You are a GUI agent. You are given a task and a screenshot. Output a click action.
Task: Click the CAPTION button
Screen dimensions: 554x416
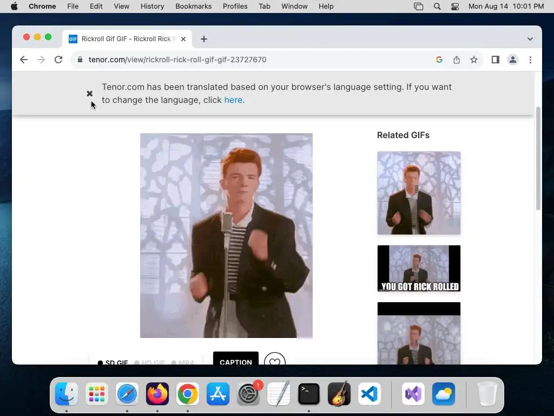click(236, 358)
